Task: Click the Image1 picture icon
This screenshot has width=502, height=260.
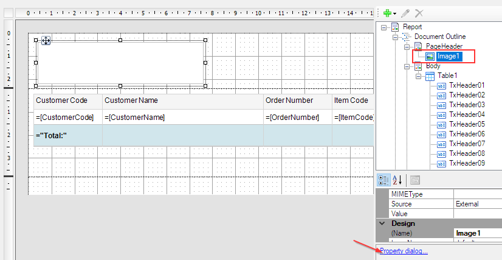Action: 430,57
